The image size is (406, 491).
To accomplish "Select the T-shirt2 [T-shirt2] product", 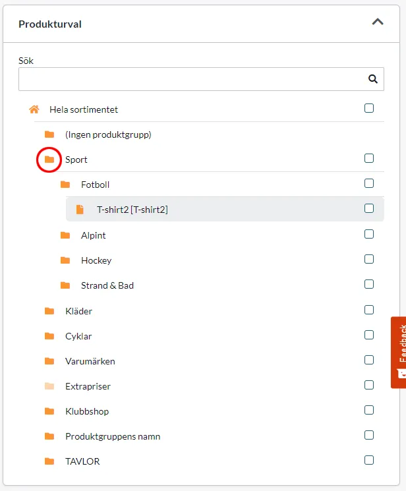I will (x=132, y=210).
